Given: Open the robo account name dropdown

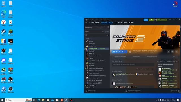Looking at the screenshot, I should pos(162,20).
